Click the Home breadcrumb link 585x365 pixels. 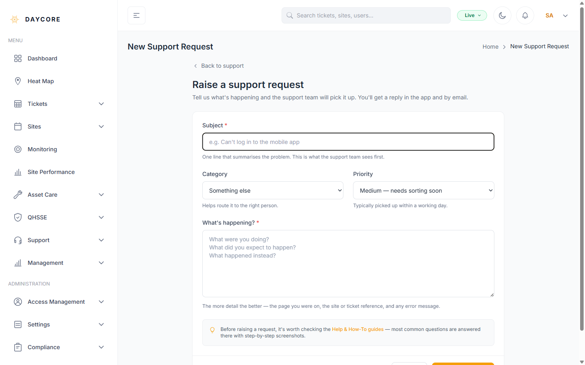(490, 47)
